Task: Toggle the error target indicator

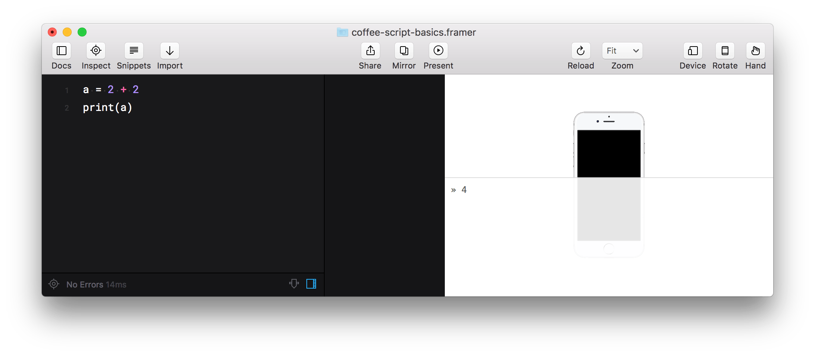Action: (x=54, y=284)
